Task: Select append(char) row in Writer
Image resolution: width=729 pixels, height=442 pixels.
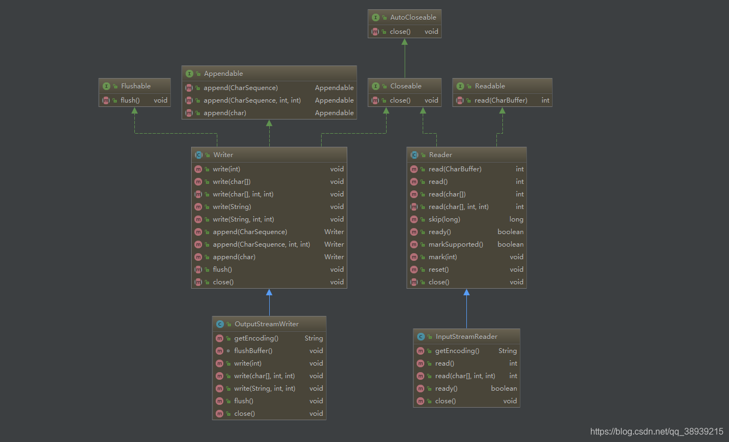Action: (269, 257)
